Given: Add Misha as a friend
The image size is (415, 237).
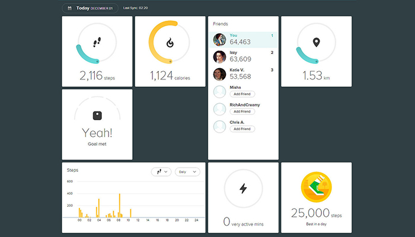Looking at the screenshot, I should pyautogui.click(x=242, y=94).
